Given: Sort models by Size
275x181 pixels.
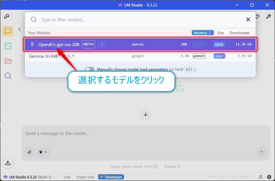Looking at the screenshot, I should point(220,33).
